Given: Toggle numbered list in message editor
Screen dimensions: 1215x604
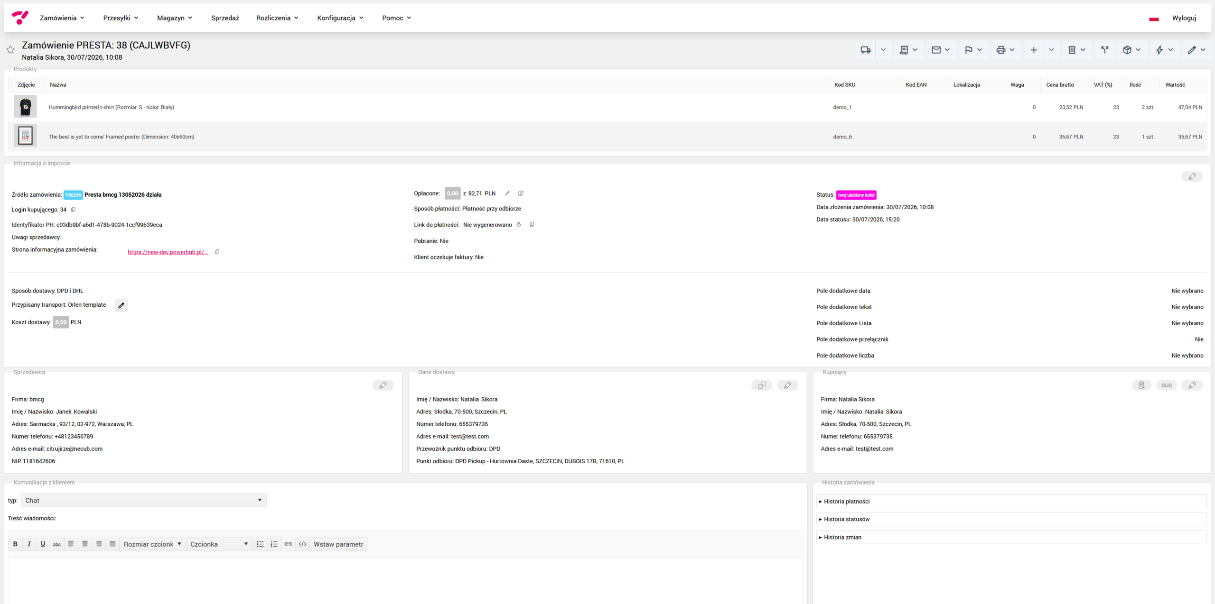Looking at the screenshot, I should [x=274, y=544].
